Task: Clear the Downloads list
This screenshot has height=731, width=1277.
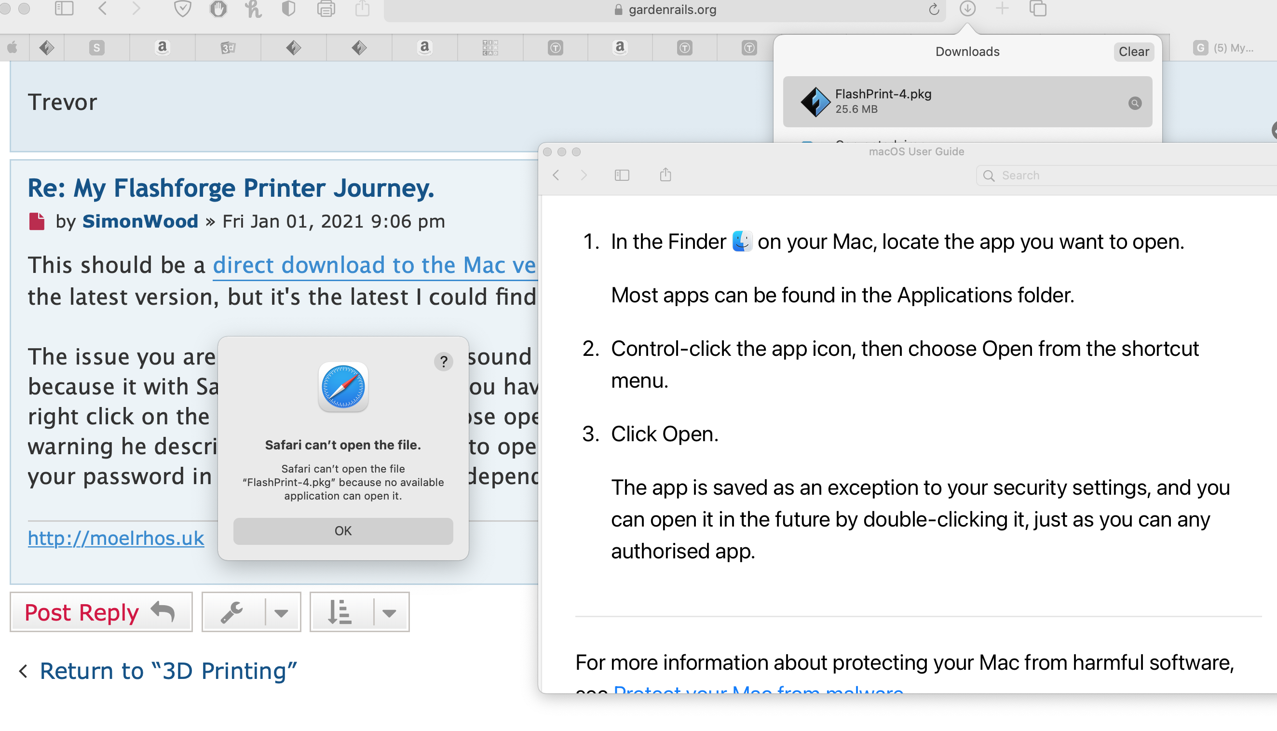Action: [x=1133, y=52]
